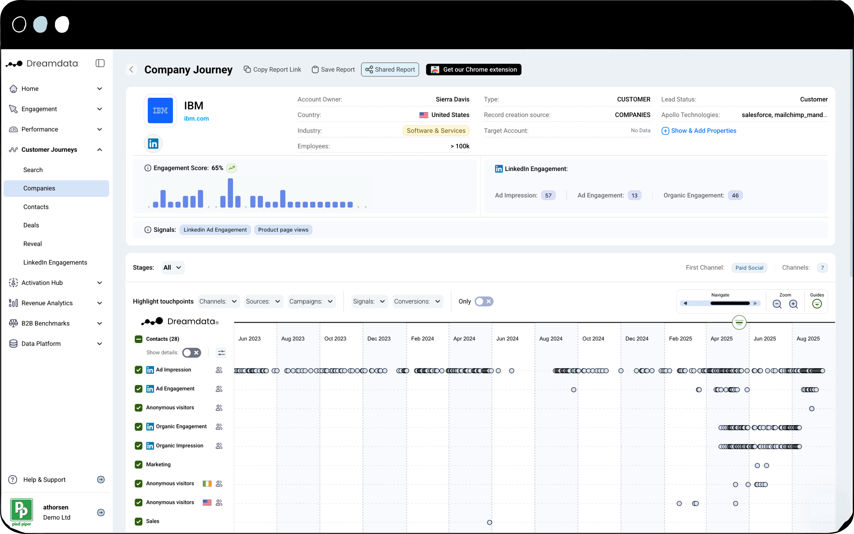Viewport: 854px width, 534px height.
Task: Open contact filter settings sliders icon
Action: click(221, 352)
